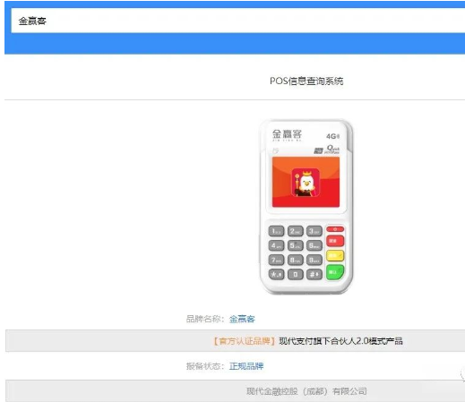Screen dimensions: 465x402
Task: Click the number 9 key on keypad
Action: tap(314, 260)
